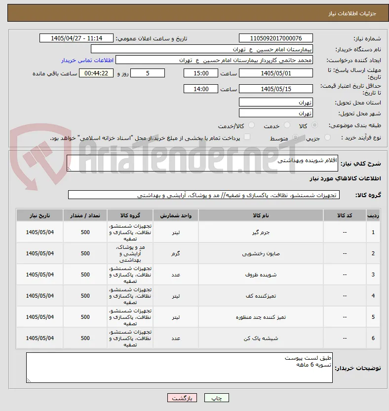The height and width of the screenshot is (411, 389).
Task: Click the نام کالا column header
Action: pos(261,215)
